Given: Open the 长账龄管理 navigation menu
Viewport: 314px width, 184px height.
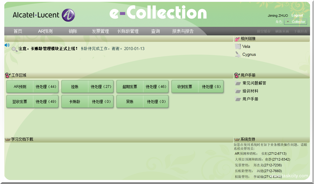Looking at the screenshot, I should pos(128,31).
